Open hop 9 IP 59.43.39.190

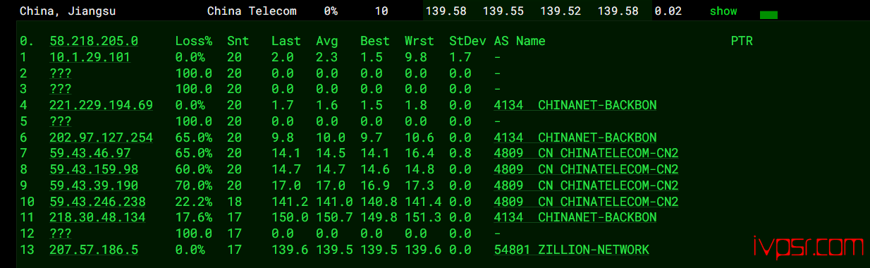click(94, 185)
